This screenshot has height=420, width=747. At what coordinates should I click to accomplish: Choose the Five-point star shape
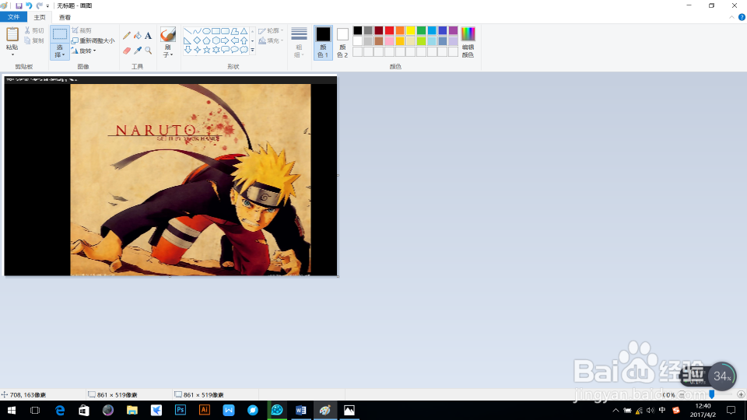click(x=206, y=50)
